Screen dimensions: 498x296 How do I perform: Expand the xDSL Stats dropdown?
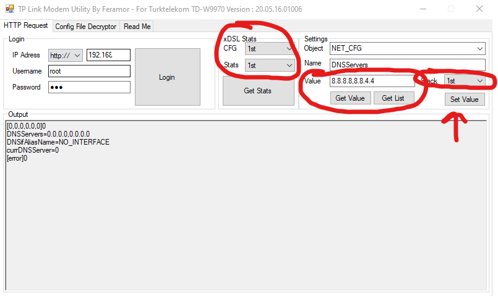(270, 66)
